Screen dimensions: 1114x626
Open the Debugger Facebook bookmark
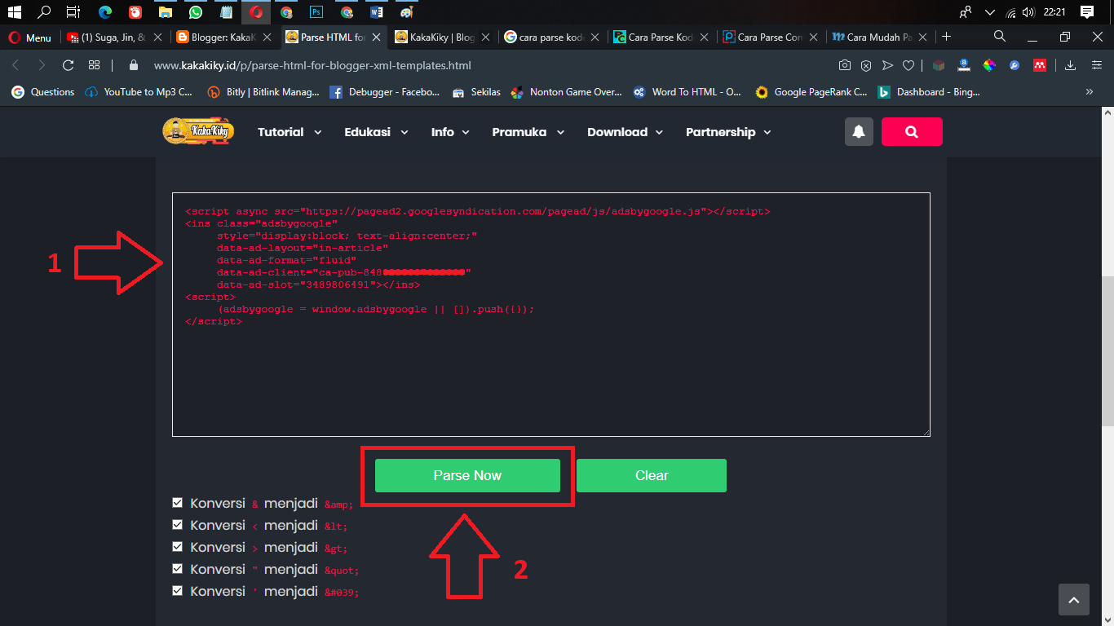click(x=385, y=92)
